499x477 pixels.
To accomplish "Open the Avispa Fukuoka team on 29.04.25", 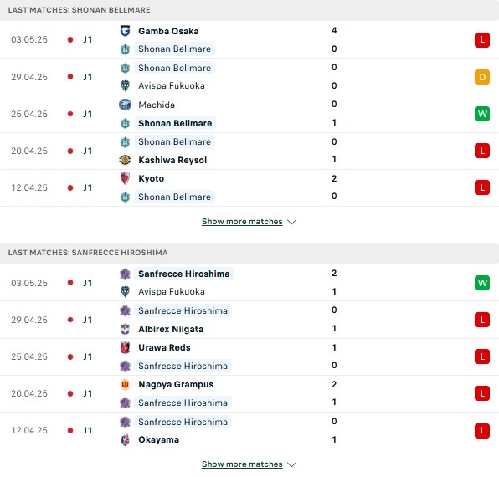I will [x=172, y=85].
